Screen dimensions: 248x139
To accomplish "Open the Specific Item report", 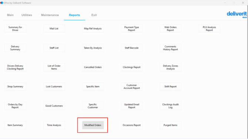I will click(x=93, y=87).
